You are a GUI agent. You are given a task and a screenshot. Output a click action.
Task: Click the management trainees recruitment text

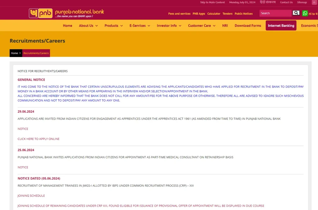(x=106, y=185)
